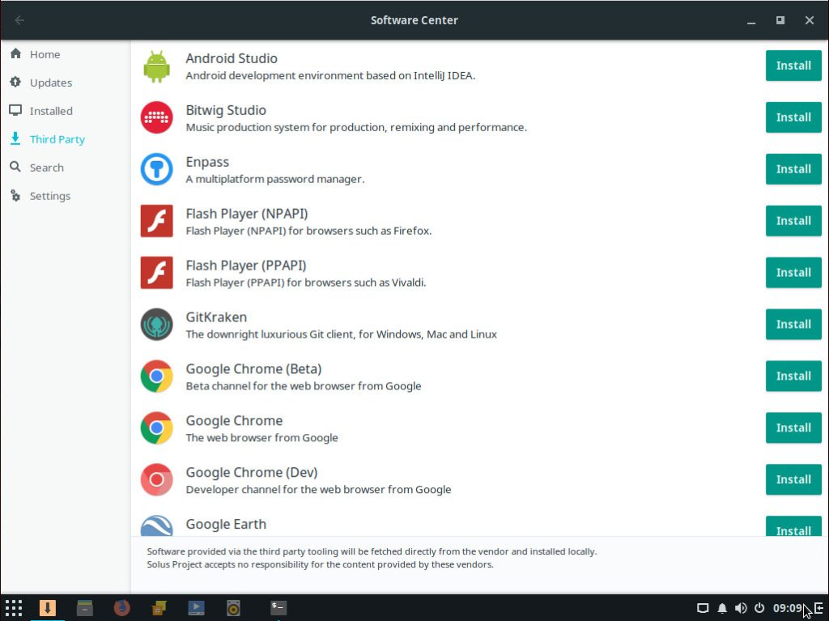Open Search in the sidebar

pyautogui.click(x=46, y=168)
